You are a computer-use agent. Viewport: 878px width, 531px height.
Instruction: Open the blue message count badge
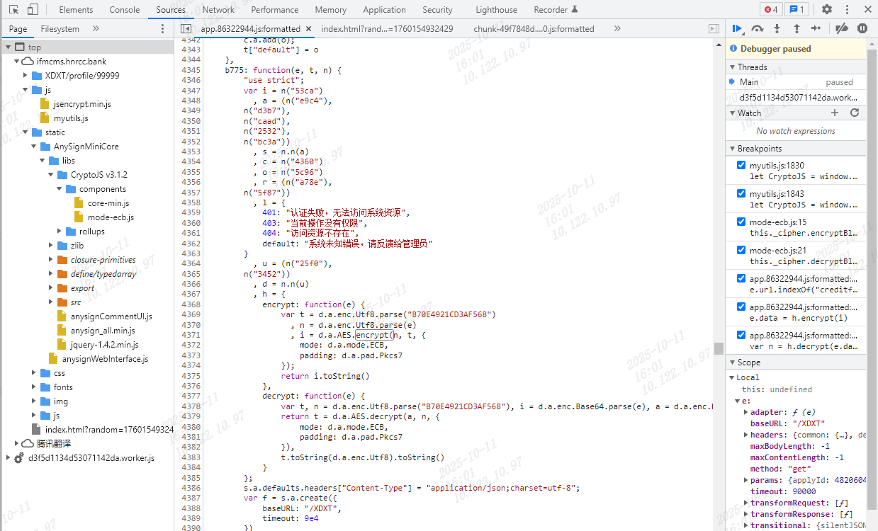coord(797,10)
